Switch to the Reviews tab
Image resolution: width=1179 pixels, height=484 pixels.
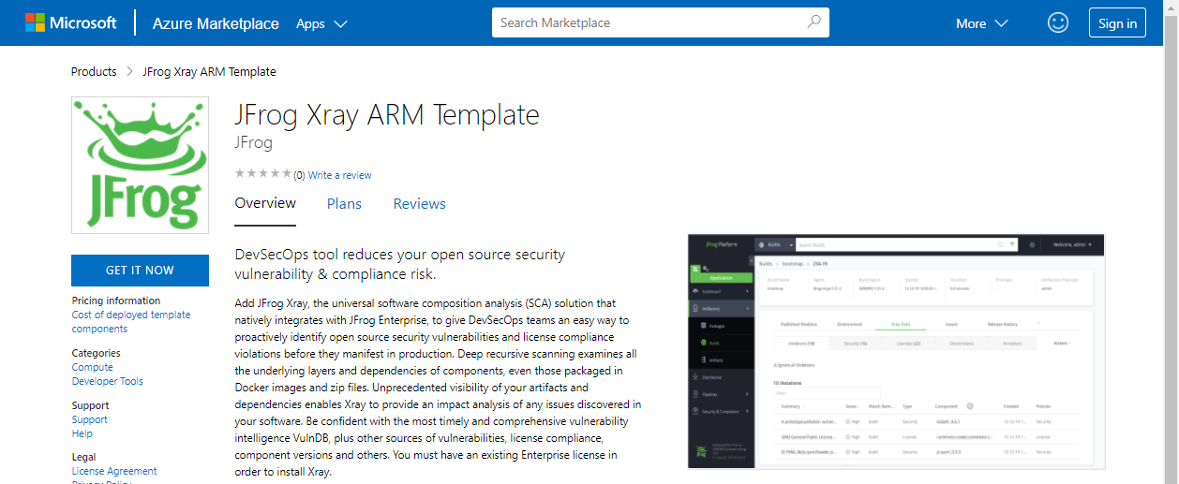tap(419, 203)
